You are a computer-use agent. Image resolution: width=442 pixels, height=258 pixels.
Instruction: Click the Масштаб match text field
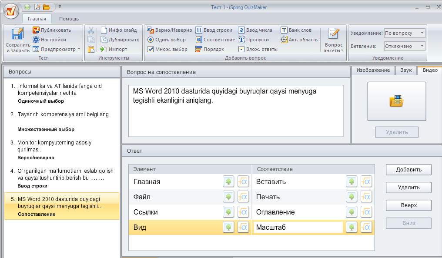(x=298, y=227)
